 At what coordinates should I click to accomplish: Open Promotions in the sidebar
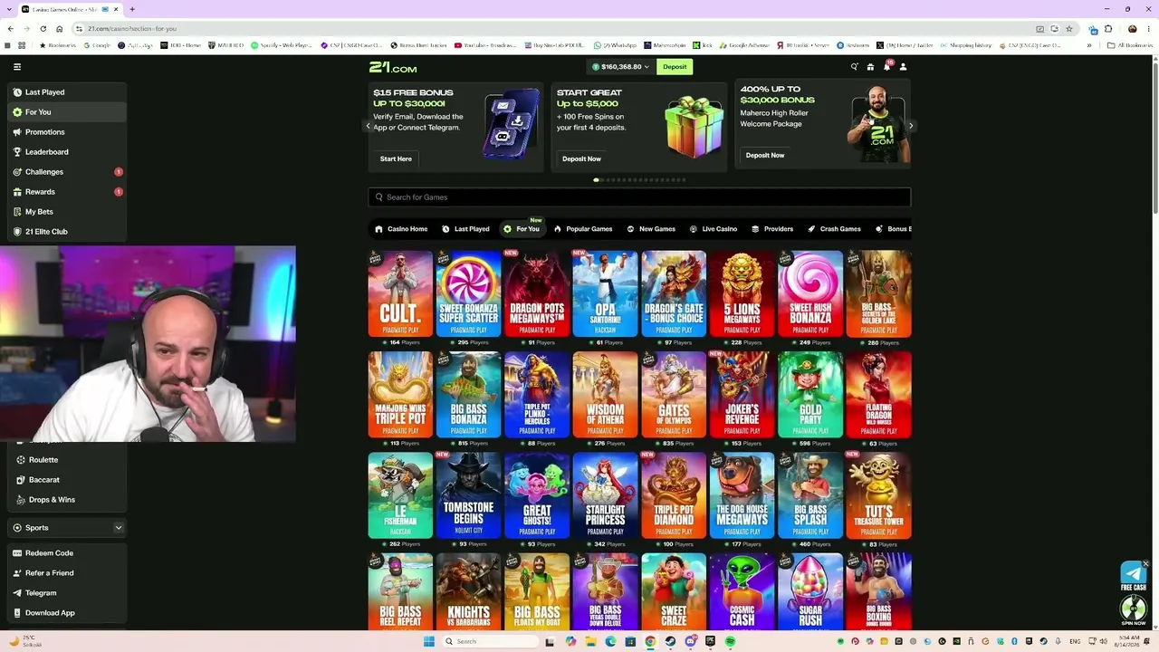pyautogui.click(x=67, y=132)
